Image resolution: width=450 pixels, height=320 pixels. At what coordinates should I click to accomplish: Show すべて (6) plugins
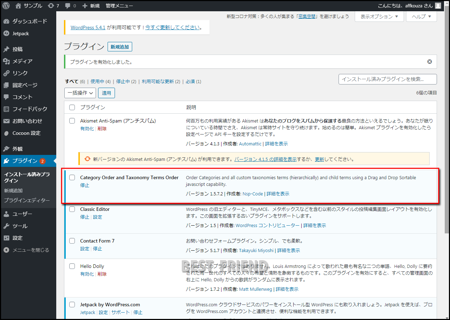[75, 81]
